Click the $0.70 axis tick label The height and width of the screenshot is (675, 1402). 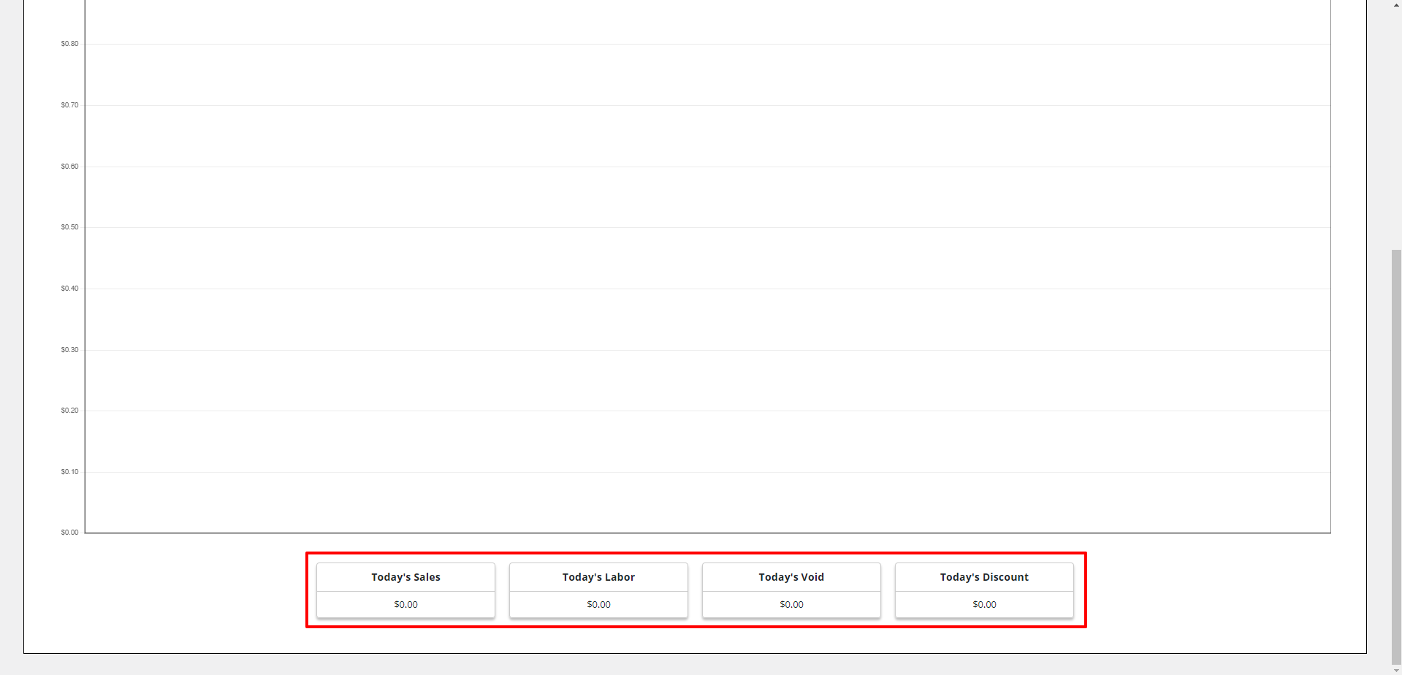[x=69, y=105]
